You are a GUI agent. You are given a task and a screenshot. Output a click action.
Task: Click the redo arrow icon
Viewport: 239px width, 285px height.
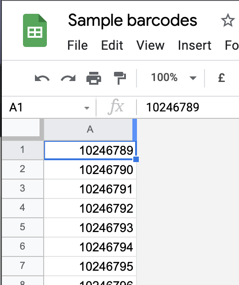[68, 78]
